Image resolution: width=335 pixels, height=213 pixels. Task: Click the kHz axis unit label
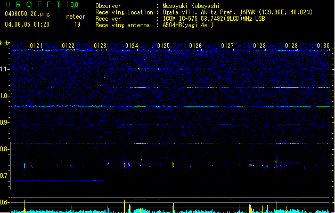(x=5, y=43)
